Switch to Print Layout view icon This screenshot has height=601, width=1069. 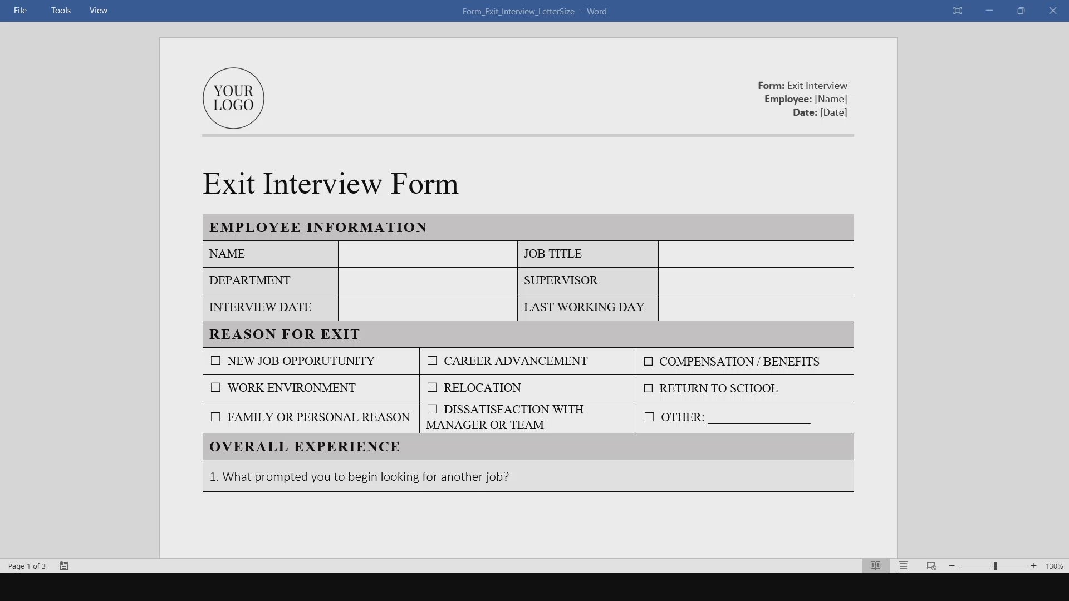click(903, 566)
